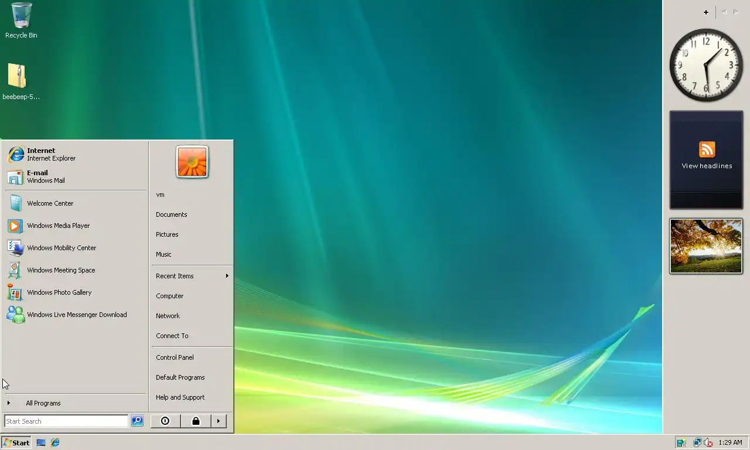Click the power button icon
750x450 pixels.
coord(165,421)
